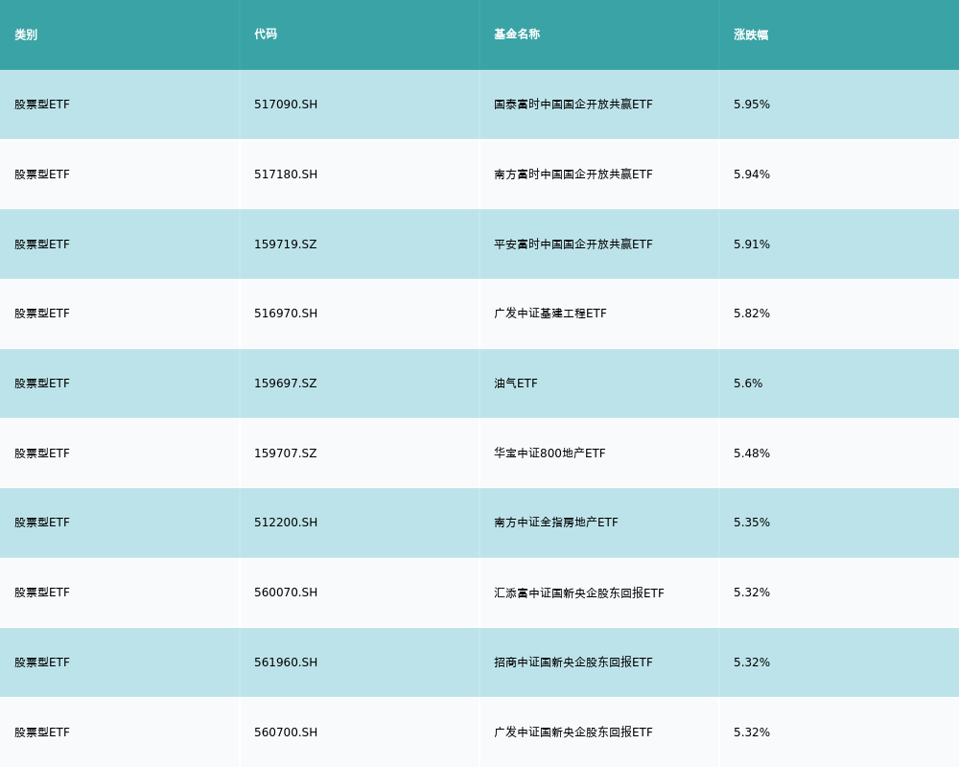Select code 159697.SZ

click(x=286, y=383)
